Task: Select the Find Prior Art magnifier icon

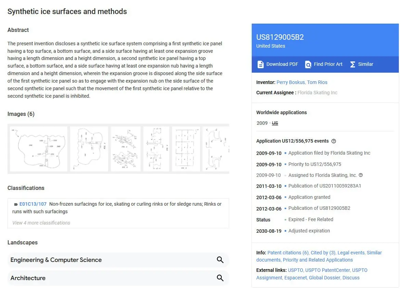Action: tap(308, 64)
